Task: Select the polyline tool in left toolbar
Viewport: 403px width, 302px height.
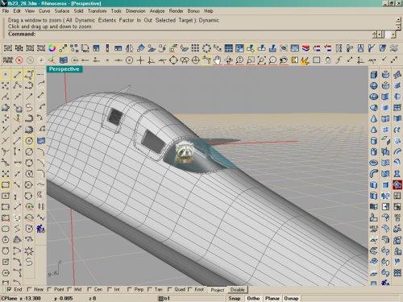Action: pos(17,86)
